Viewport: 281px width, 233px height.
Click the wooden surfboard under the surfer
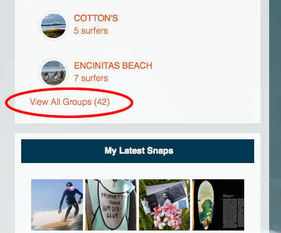(x=56, y=224)
